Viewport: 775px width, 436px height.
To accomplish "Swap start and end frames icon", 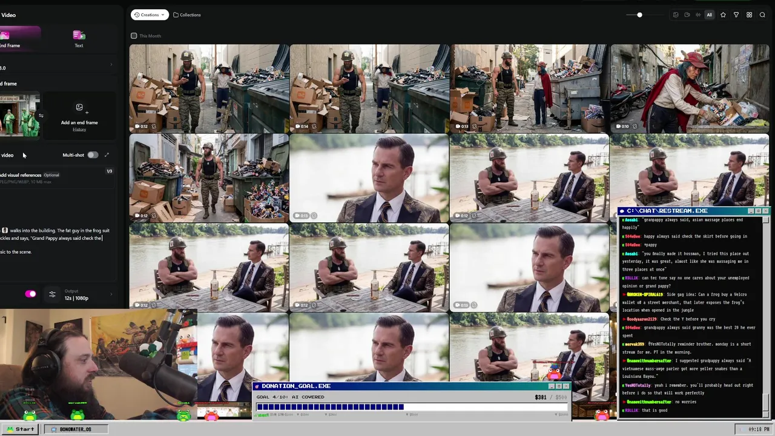I will coord(41,116).
